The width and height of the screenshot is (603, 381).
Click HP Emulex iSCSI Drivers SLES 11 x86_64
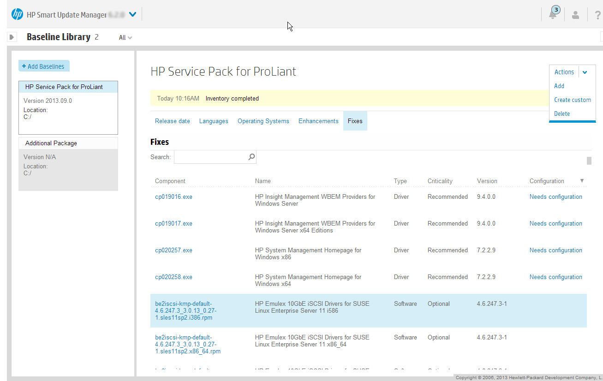point(312,341)
